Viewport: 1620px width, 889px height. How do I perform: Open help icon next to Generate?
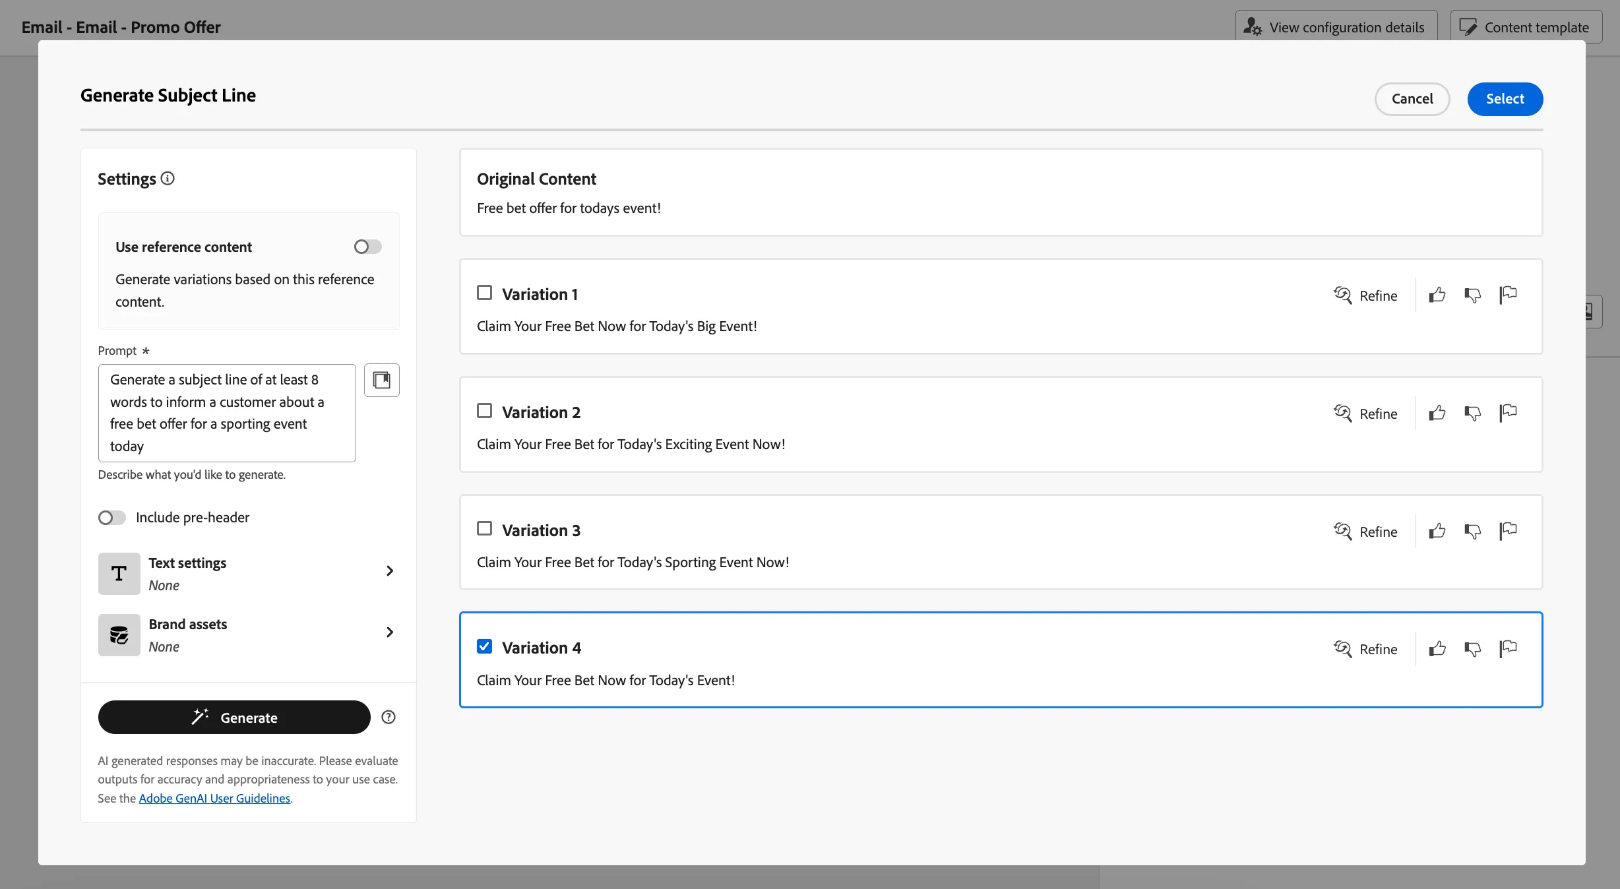389,717
